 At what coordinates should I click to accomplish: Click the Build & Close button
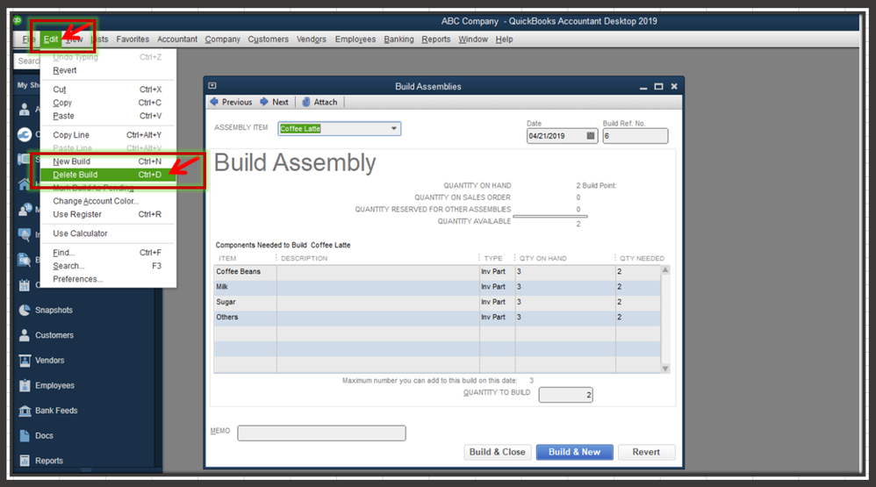click(497, 452)
